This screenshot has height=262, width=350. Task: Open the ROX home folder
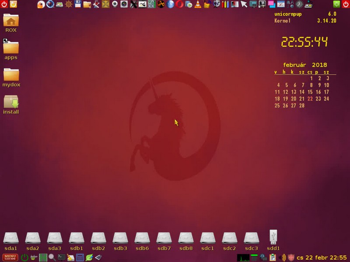pyautogui.click(x=11, y=23)
